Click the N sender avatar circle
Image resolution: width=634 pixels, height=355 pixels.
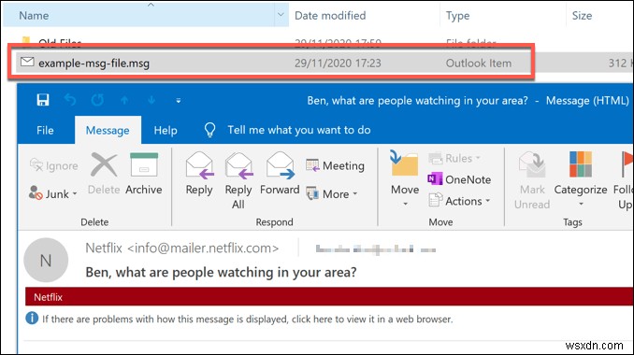[x=46, y=260]
